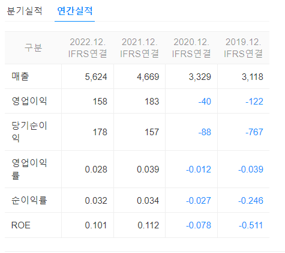Viewport: 285px width, 253px height.
Task: Click the 2020.12. IFRS연결 column header
Action: point(191,48)
